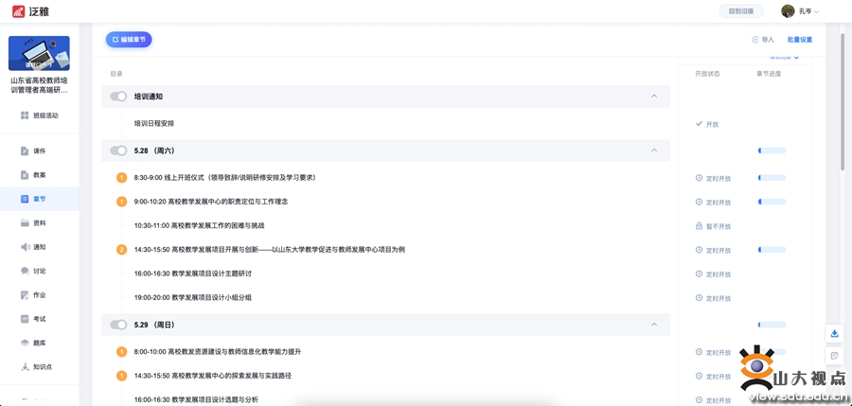Collapse the 5.28（周六）section chevron
This screenshot has width=852, height=406.
click(654, 150)
